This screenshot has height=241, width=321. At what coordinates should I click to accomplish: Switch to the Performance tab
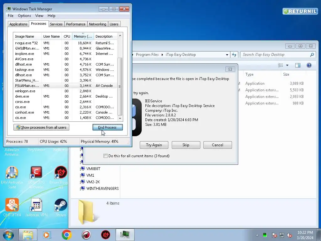click(76, 24)
